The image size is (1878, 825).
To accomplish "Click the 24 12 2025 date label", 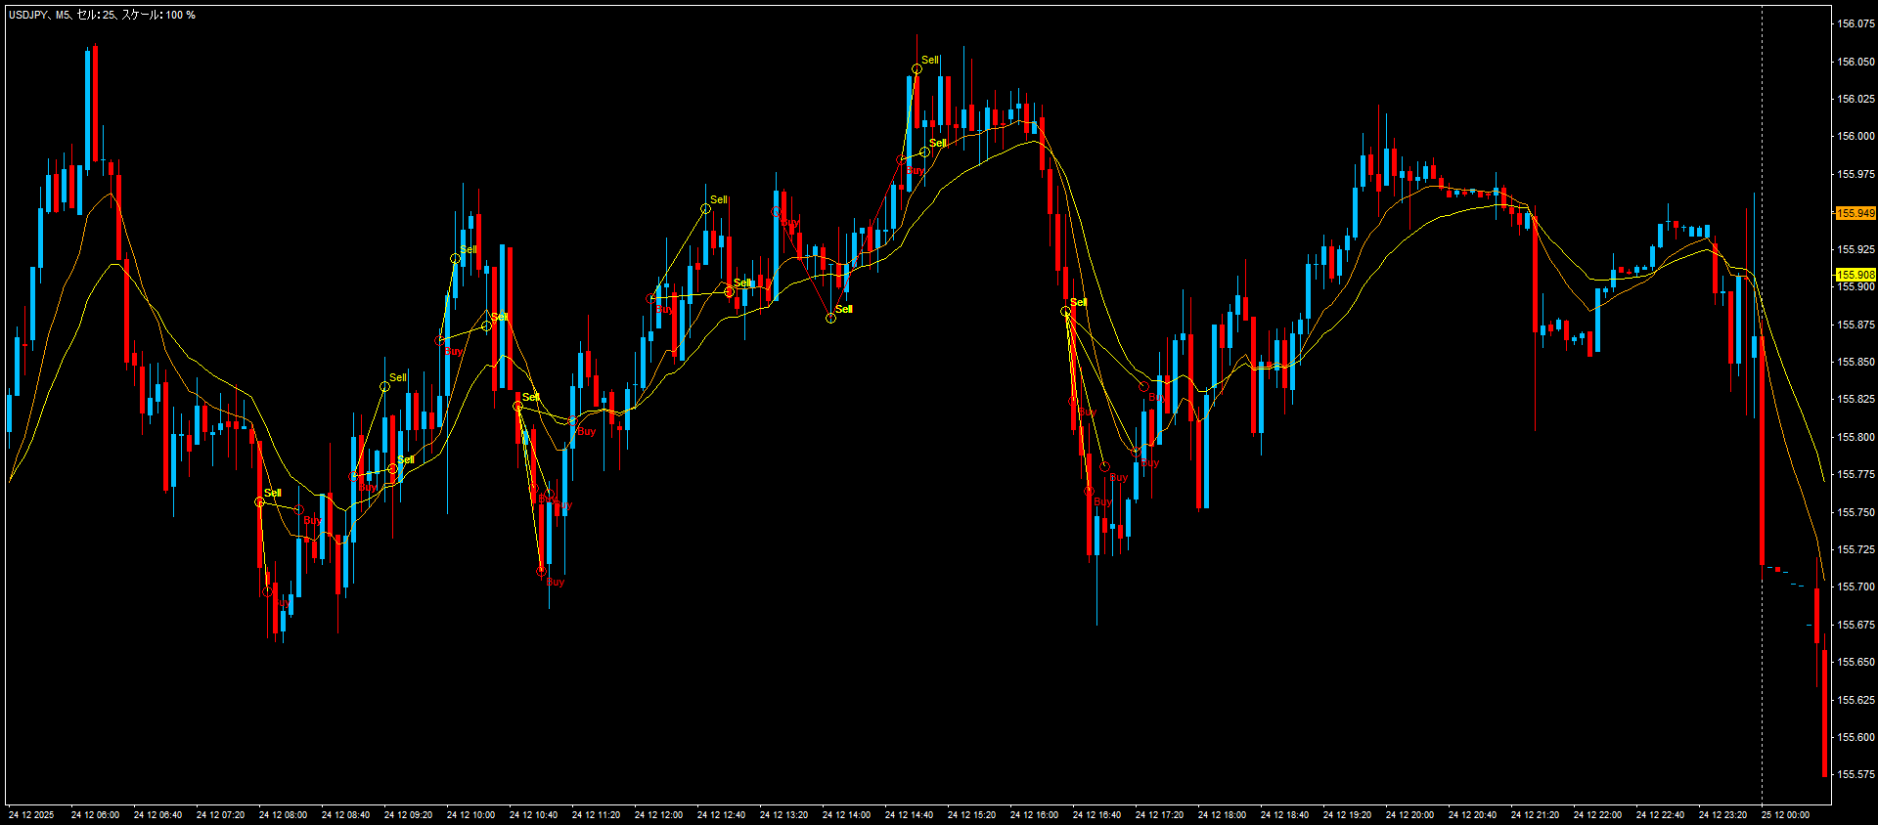I will 31,815.
